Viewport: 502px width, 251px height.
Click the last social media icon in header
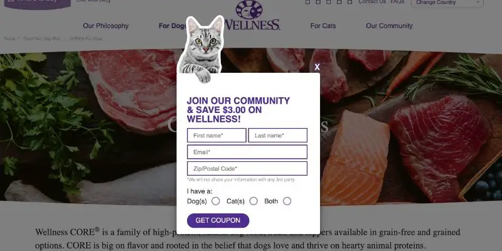pos(350,2)
